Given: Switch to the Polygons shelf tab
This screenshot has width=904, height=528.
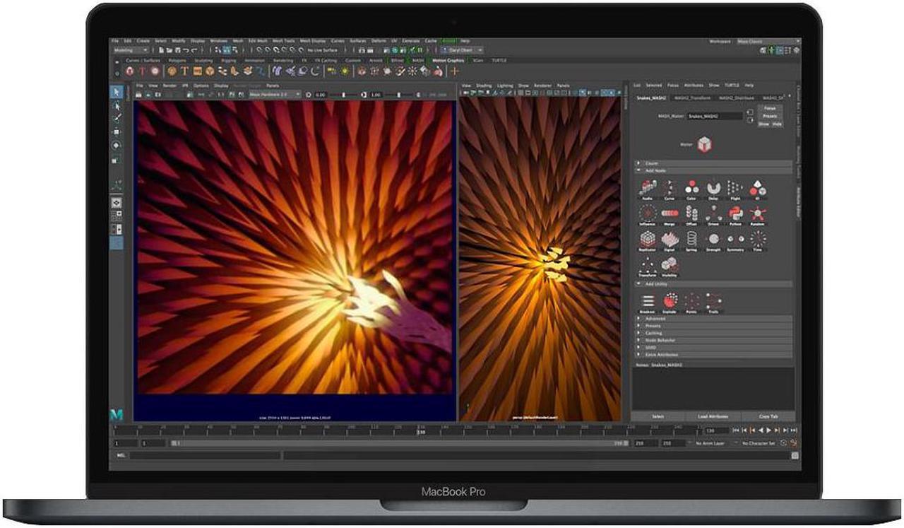Looking at the screenshot, I should [x=177, y=61].
